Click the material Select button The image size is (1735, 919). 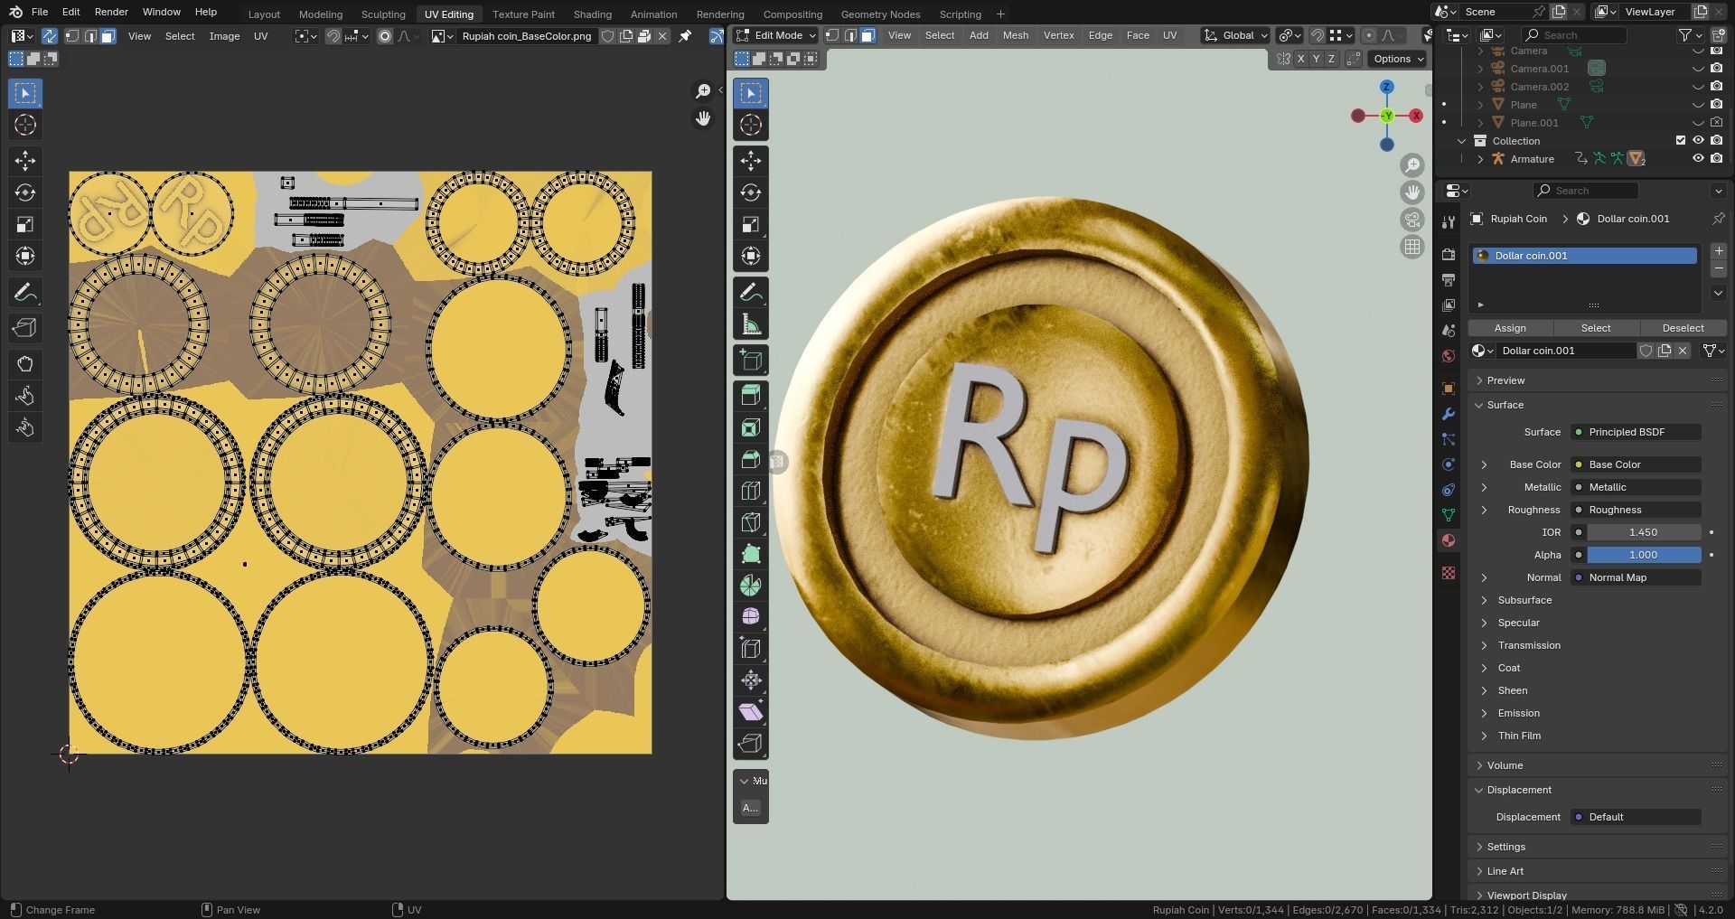[1596, 328]
